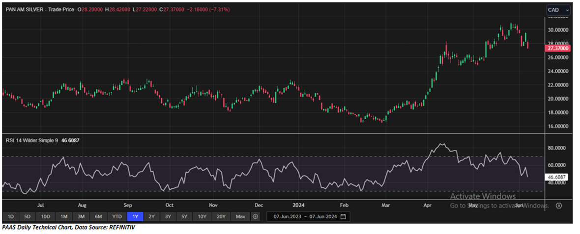Switch the chart to 2Y range
580x234 pixels.
pyautogui.click(x=151, y=216)
